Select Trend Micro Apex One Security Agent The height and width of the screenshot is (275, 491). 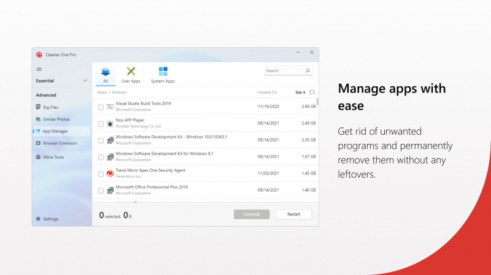(150, 170)
